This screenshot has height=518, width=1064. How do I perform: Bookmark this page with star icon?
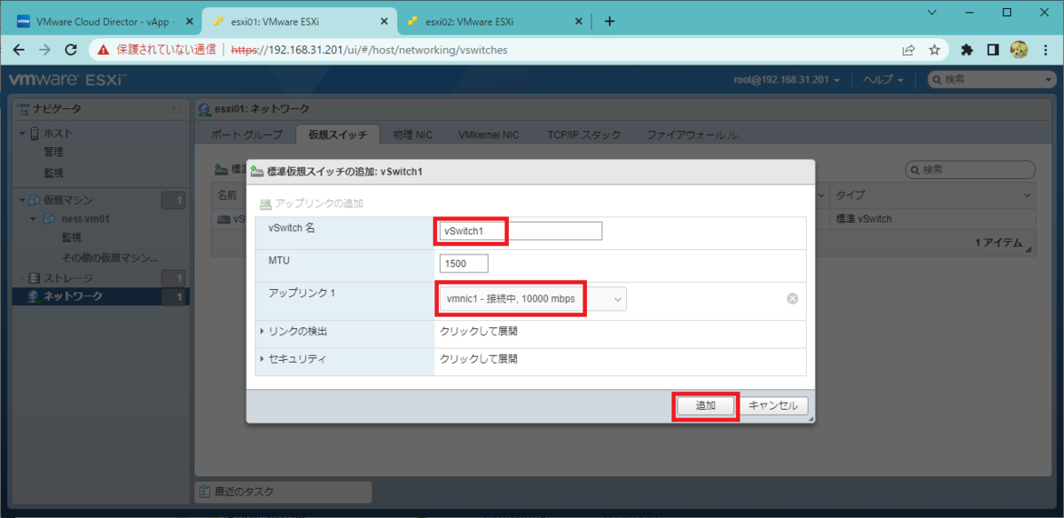pos(934,50)
